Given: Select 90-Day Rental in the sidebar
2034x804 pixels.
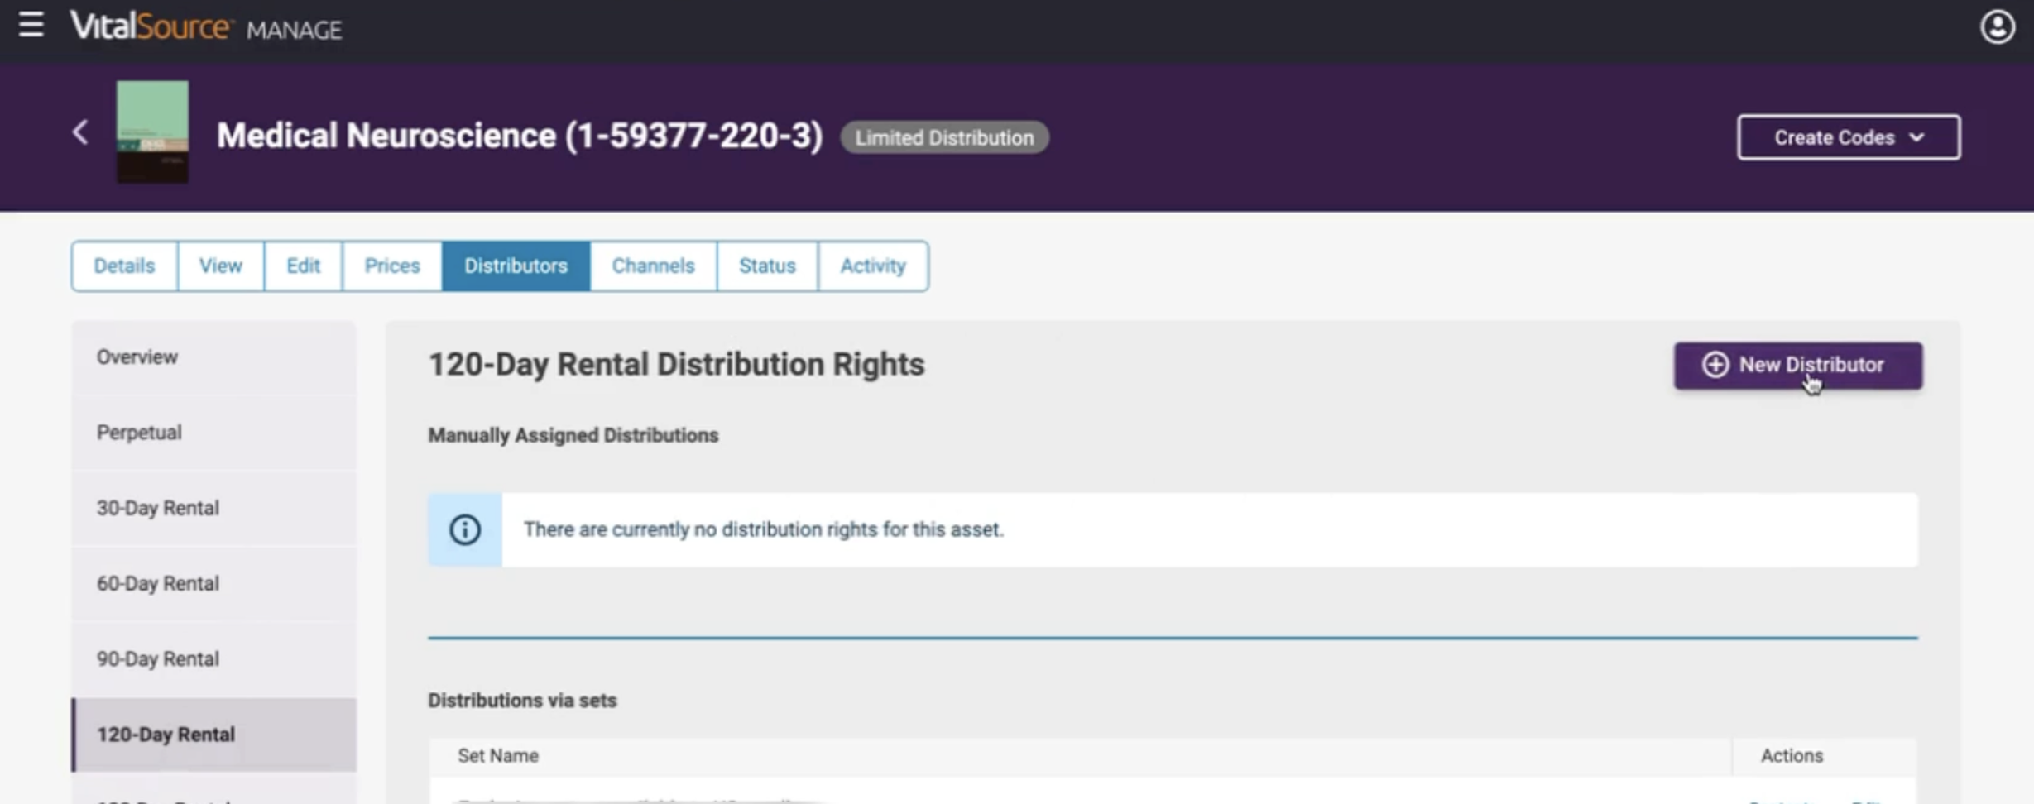Looking at the screenshot, I should pyautogui.click(x=214, y=659).
